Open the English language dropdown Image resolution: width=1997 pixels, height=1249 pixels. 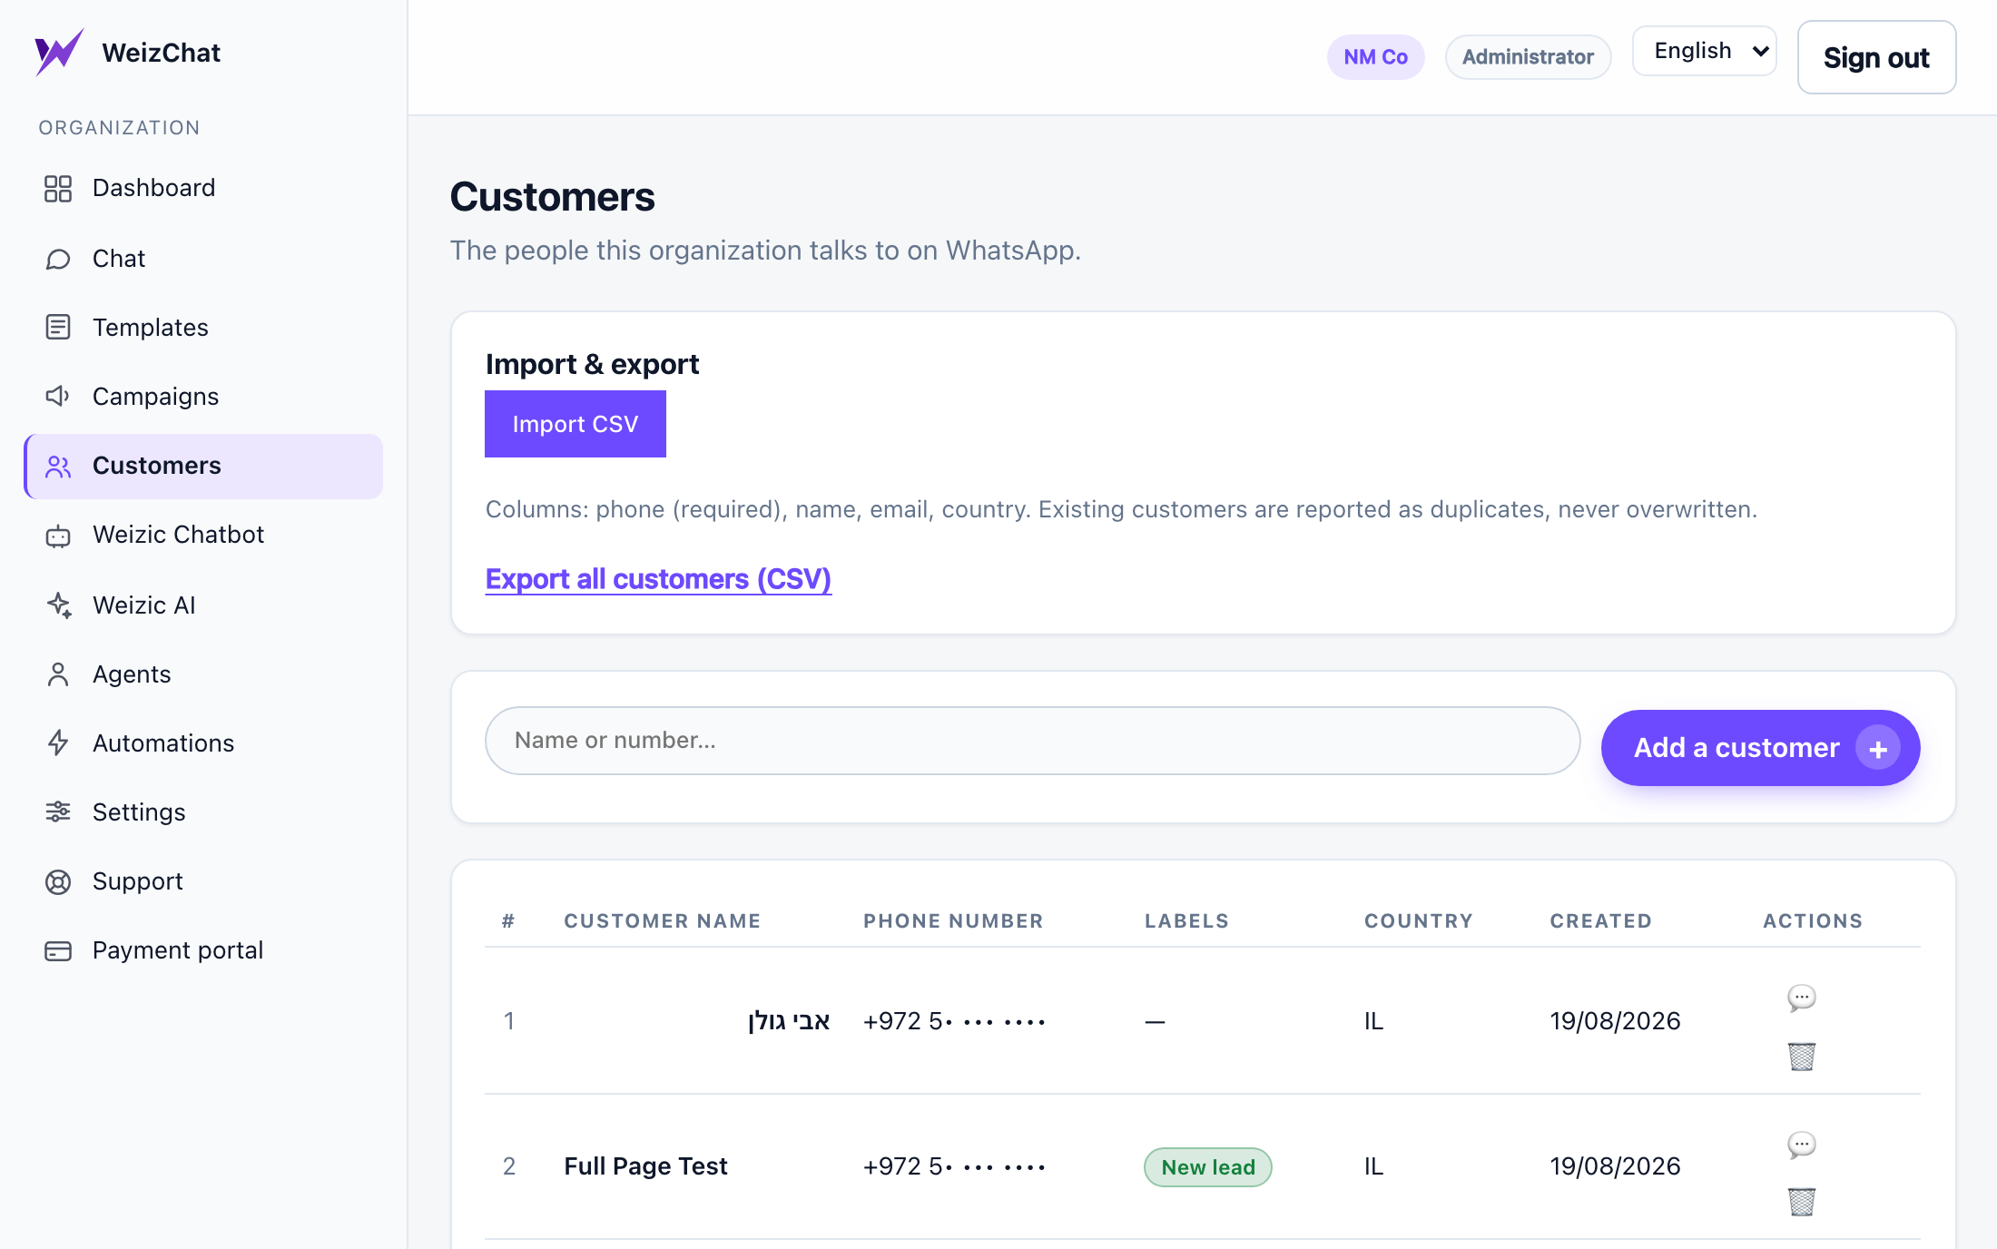1705,51
